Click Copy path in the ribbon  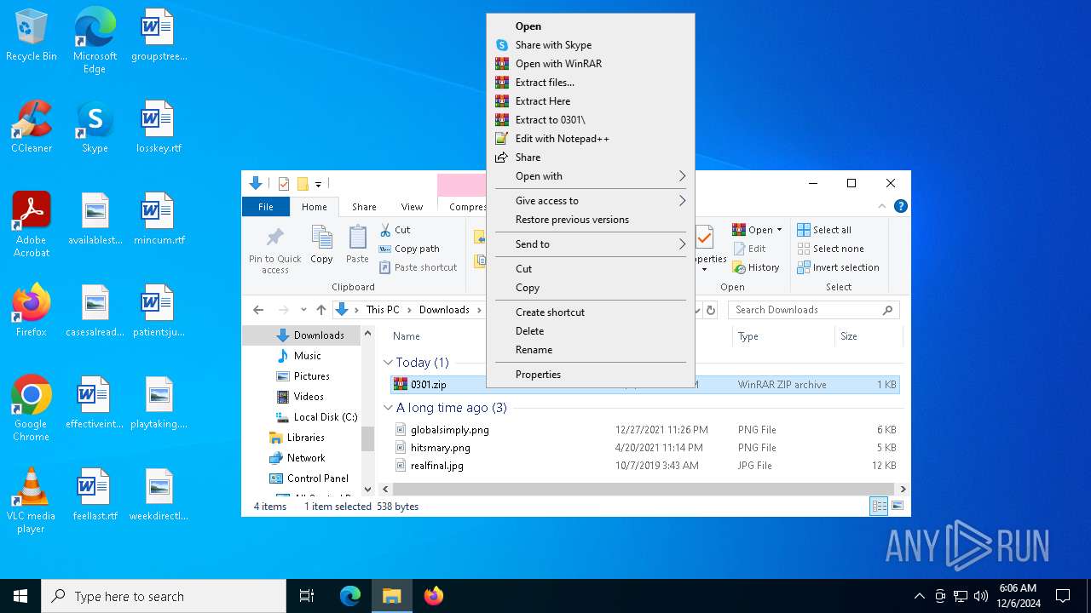[409, 249]
